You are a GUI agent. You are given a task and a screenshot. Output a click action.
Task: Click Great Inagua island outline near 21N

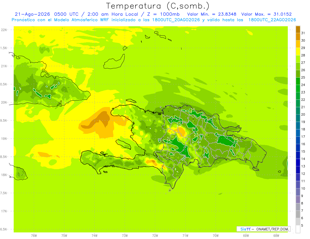[114, 62]
